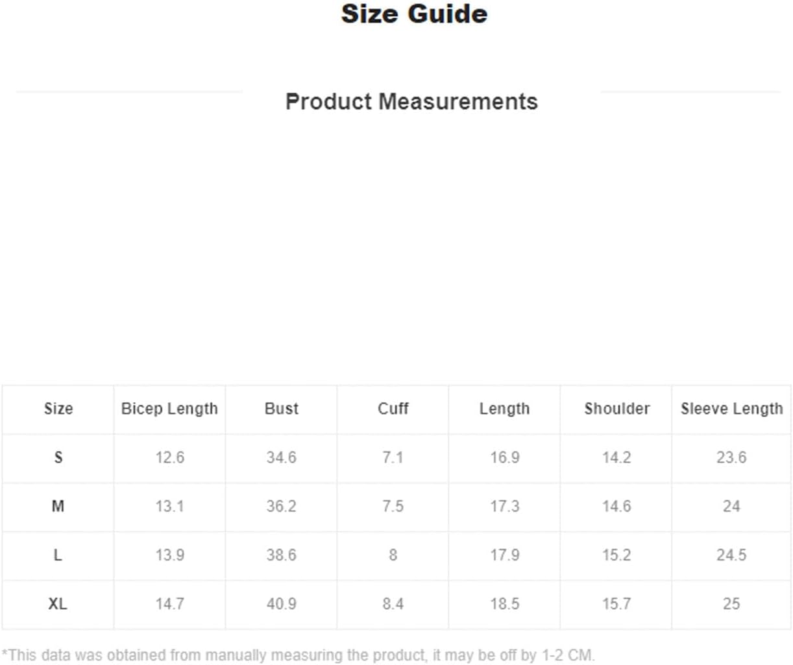Select the Sleeve Length column header

[731, 409]
